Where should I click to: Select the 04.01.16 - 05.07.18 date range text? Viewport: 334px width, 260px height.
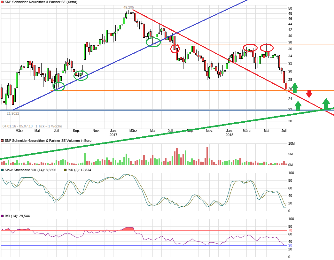coord(18,126)
